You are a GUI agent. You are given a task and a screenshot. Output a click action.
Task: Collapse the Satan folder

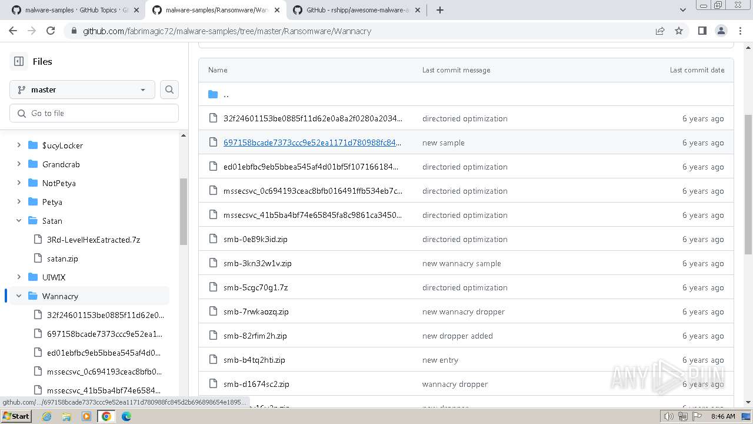pyautogui.click(x=19, y=221)
